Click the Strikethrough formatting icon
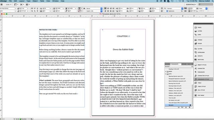This screenshot has height=120, width=214. 37,11
